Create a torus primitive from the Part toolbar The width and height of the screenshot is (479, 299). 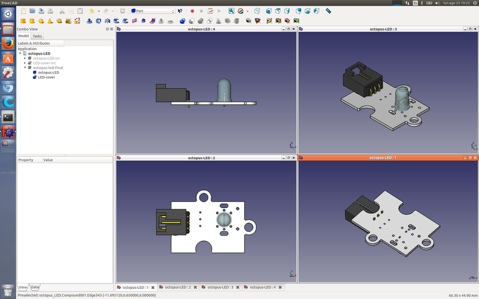coord(59,21)
